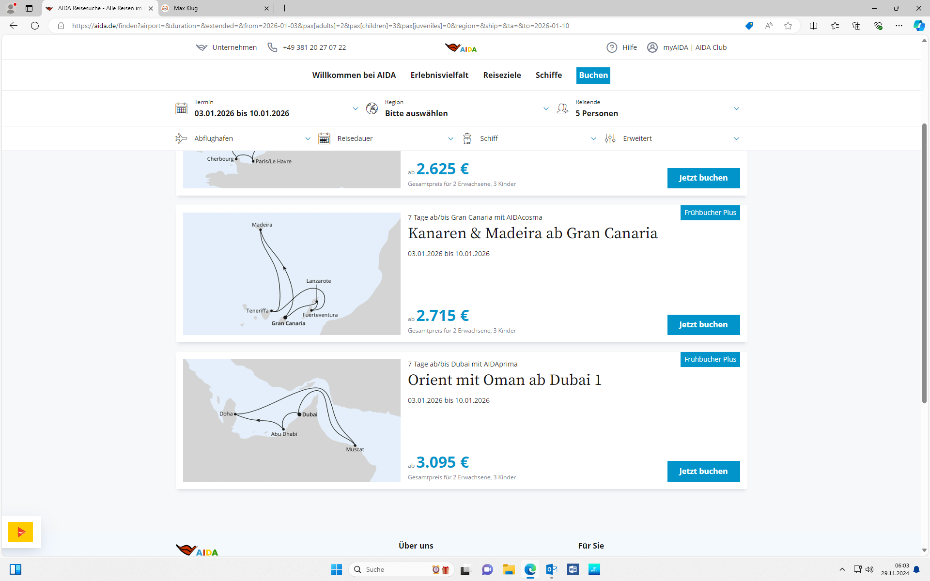930x581 pixels.
Task: Expand the Reisedauer filter
Action: pos(450,139)
